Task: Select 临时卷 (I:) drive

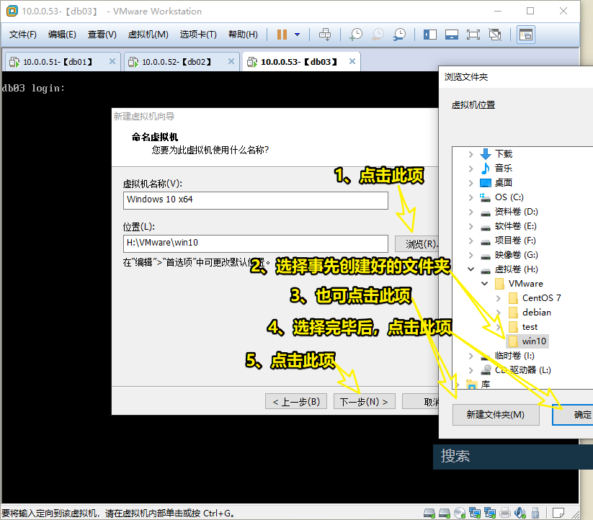Action: [x=514, y=356]
